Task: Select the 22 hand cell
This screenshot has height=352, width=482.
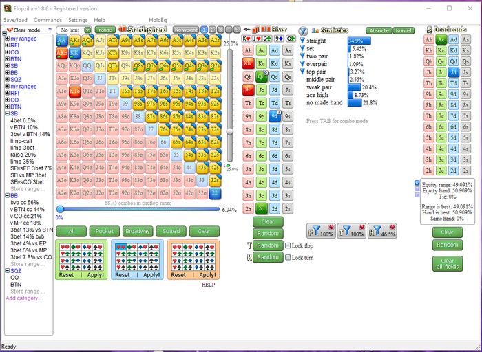Action: pyautogui.click(x=215, y=194)
